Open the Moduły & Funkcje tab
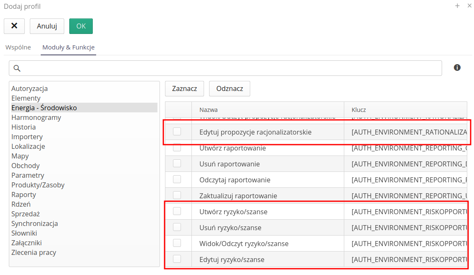Image resolution: width=474 pixels, height=275 pixels. (68, 47)
